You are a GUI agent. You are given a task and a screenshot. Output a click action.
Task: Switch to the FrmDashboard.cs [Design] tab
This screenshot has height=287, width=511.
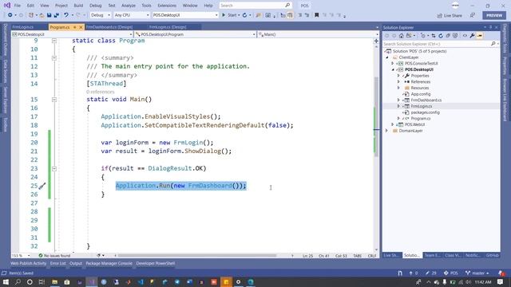coord(109,27)
